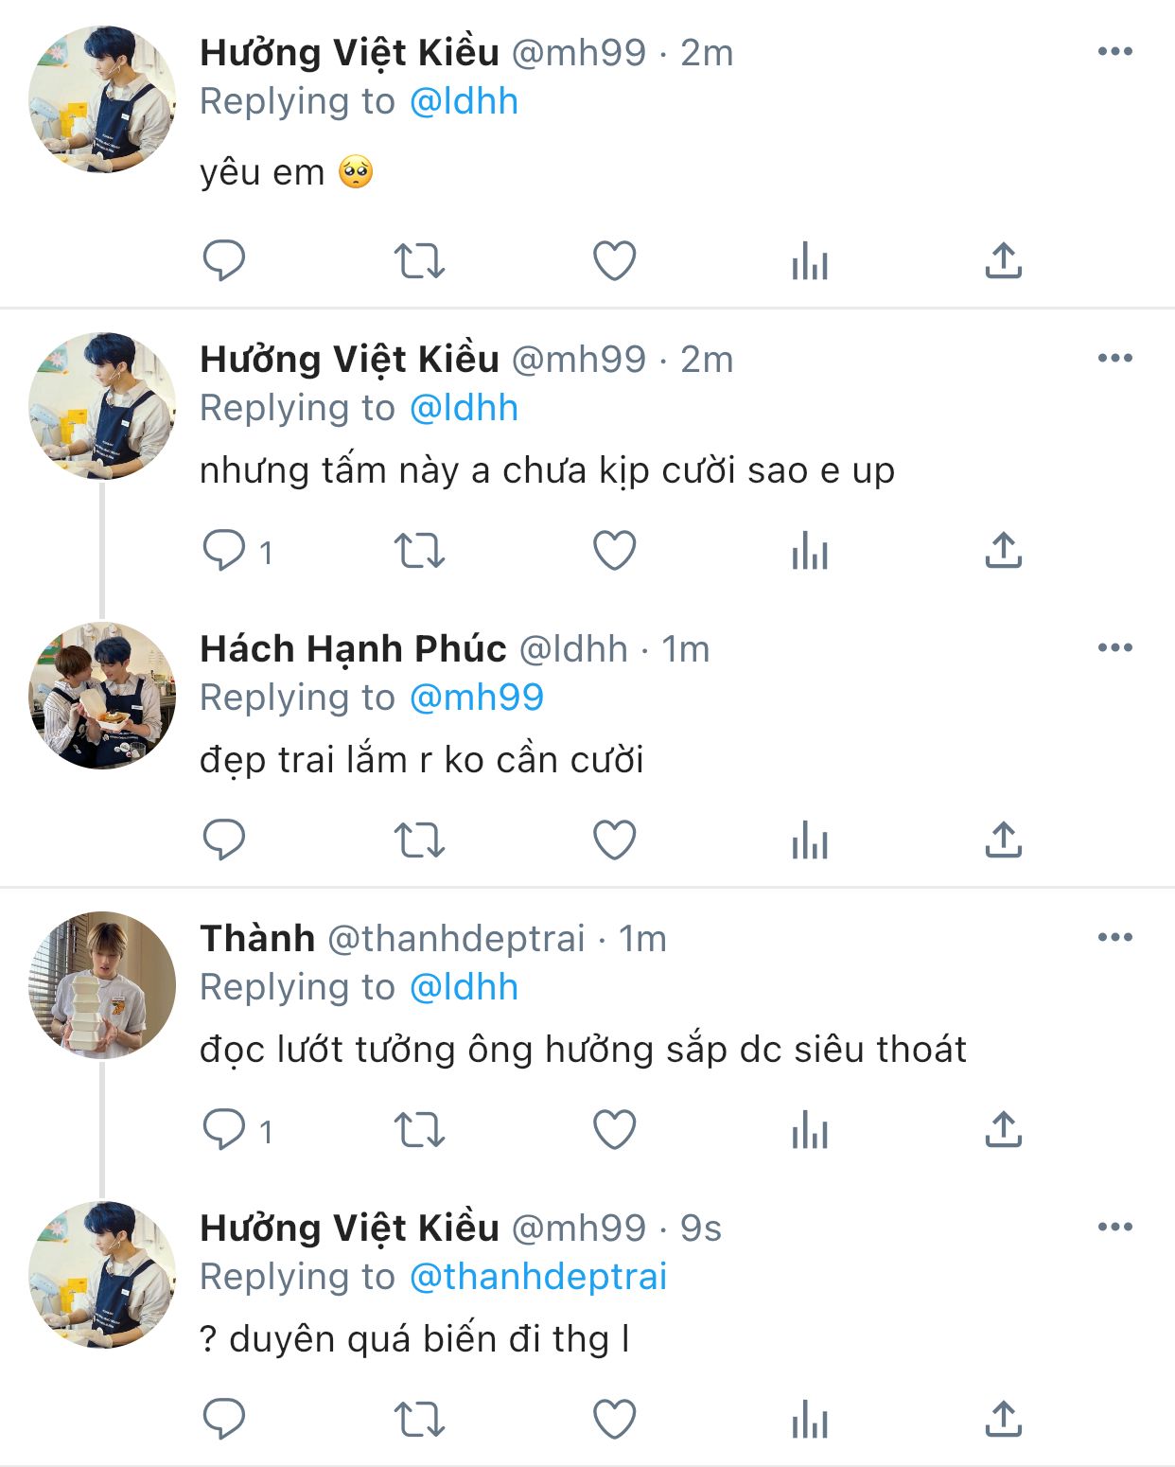Open more options on Hách Hạnh Phúc's tweet
Viewport: 1175px width, 1467px height.
tap(1114, 648)
